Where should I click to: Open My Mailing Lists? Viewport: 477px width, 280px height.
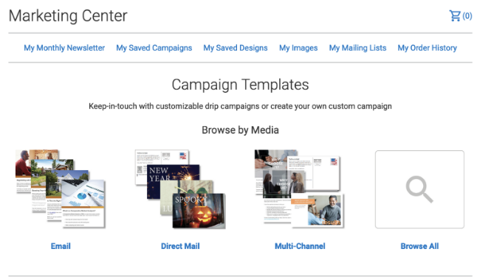pos(357,48)
